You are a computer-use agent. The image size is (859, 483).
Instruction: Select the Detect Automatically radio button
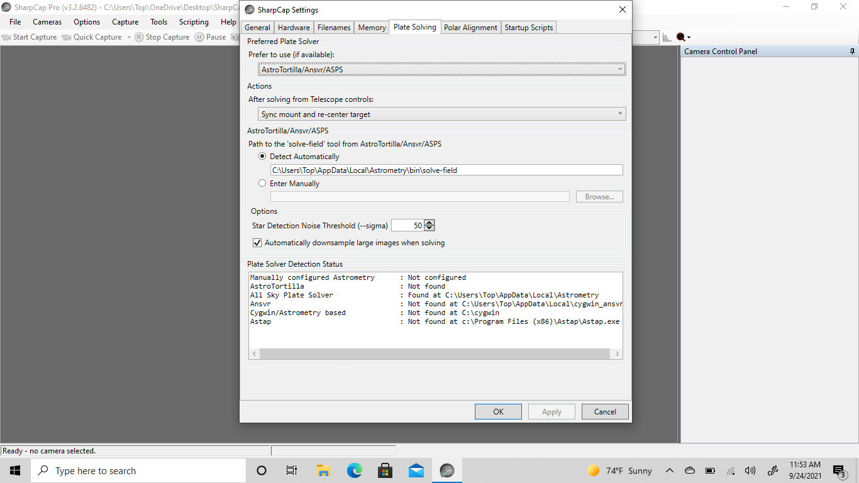tap(263, 157)
